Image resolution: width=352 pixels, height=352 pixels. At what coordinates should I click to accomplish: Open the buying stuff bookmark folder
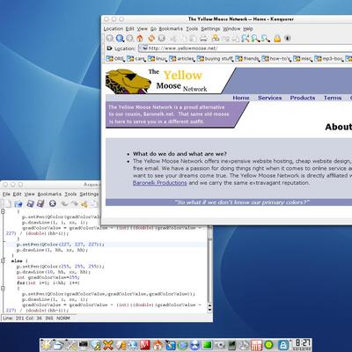coord(215,59)
